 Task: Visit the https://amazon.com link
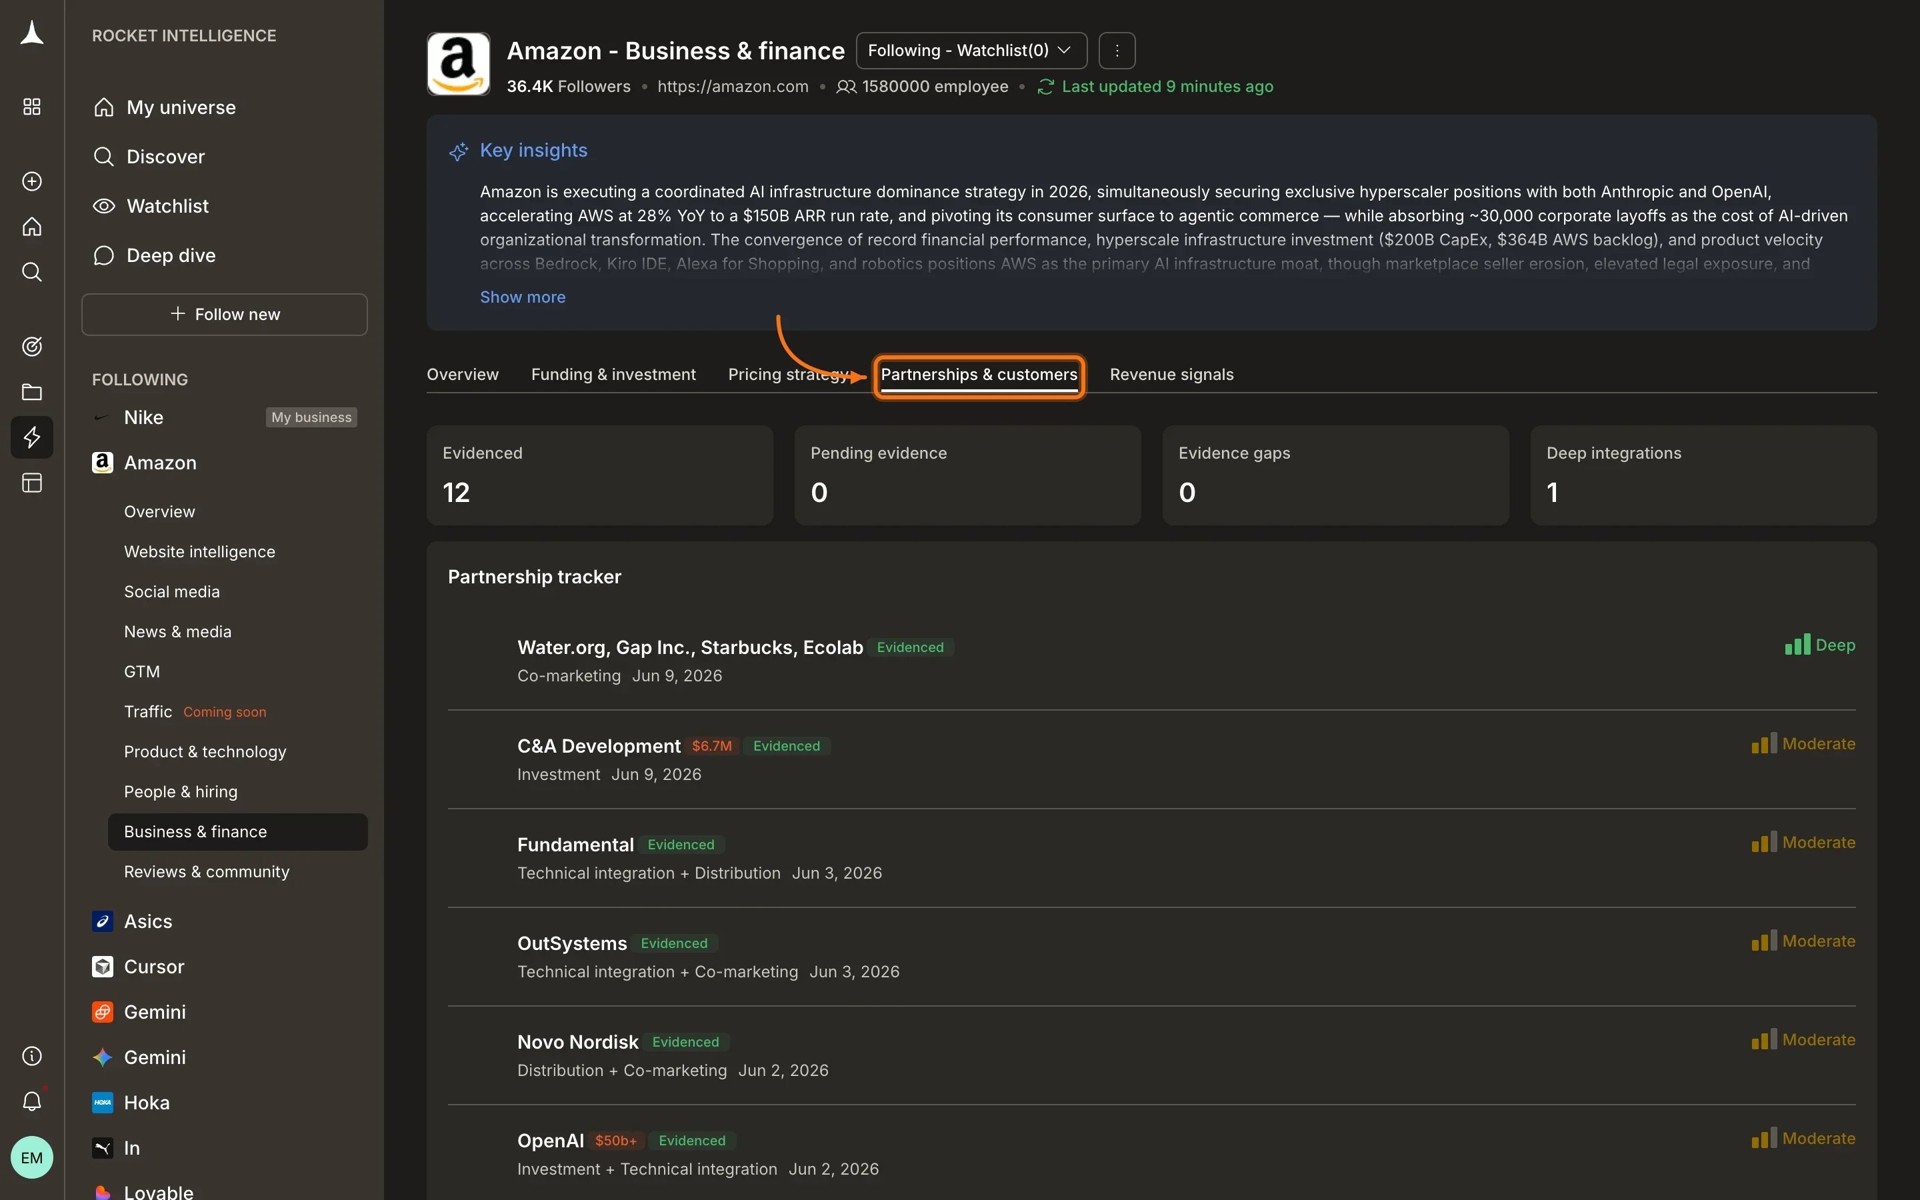tap(732, 87)
